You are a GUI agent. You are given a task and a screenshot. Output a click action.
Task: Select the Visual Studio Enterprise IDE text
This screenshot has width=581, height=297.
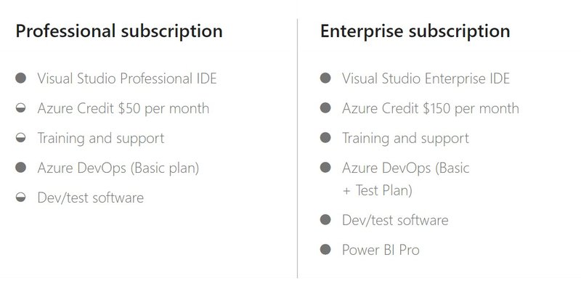point(426,78)
